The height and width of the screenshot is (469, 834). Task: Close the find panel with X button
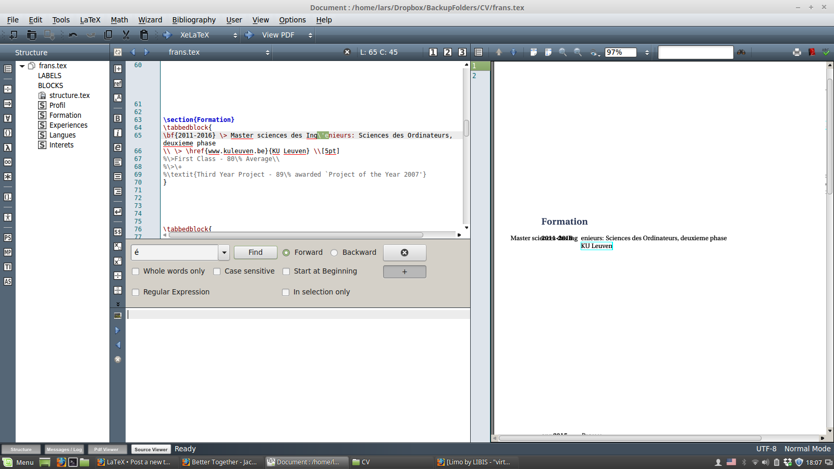coord(404,253)
